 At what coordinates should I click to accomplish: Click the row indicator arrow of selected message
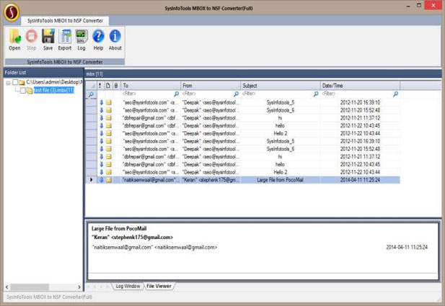coord(91,179)
